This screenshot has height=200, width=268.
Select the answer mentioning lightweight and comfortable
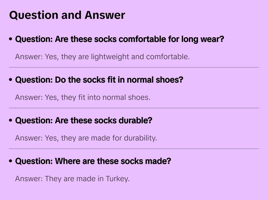click(102, 57)
